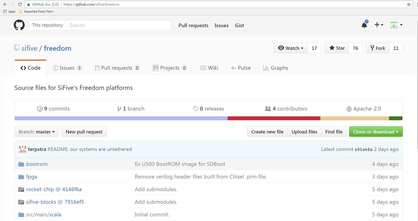This screenshot has height=221, width=418.
Task: Open This repository search scope selector
Action: point(48,25)
